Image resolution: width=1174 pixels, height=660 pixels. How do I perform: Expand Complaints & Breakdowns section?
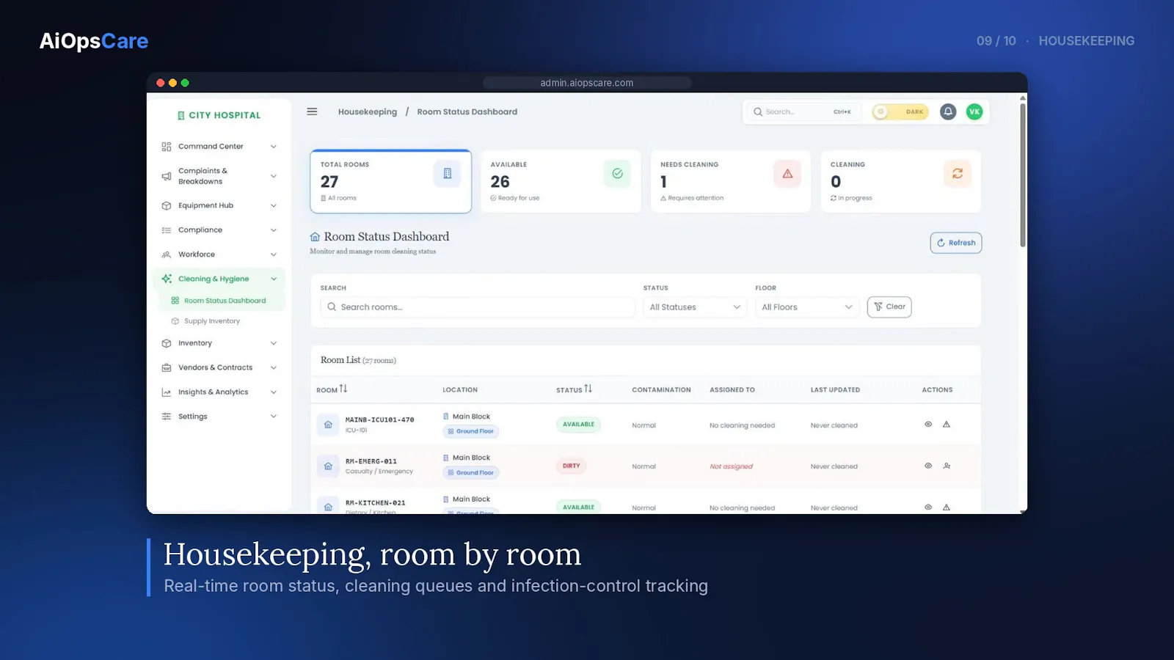coord(219,176)
